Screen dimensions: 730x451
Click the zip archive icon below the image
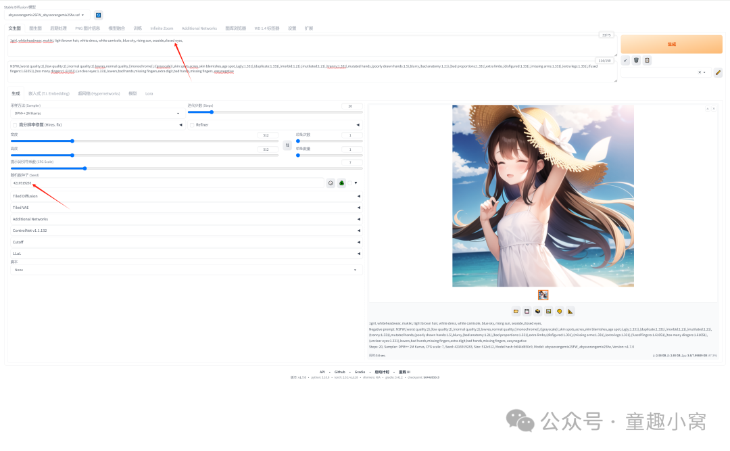(x=538, y=311)
